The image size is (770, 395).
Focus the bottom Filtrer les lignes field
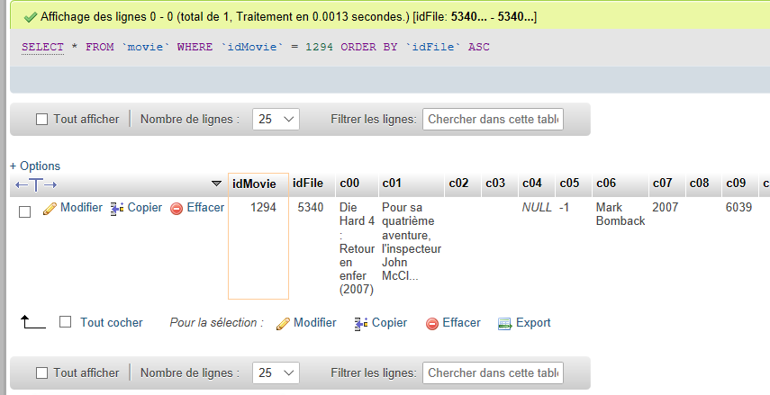click(x=493, y=373)
